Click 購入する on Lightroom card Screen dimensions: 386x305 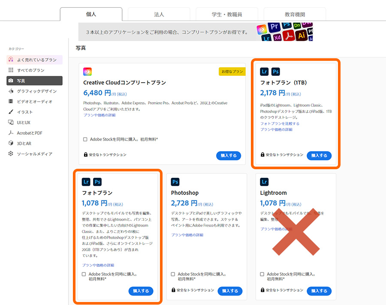[x=319, y=291]
